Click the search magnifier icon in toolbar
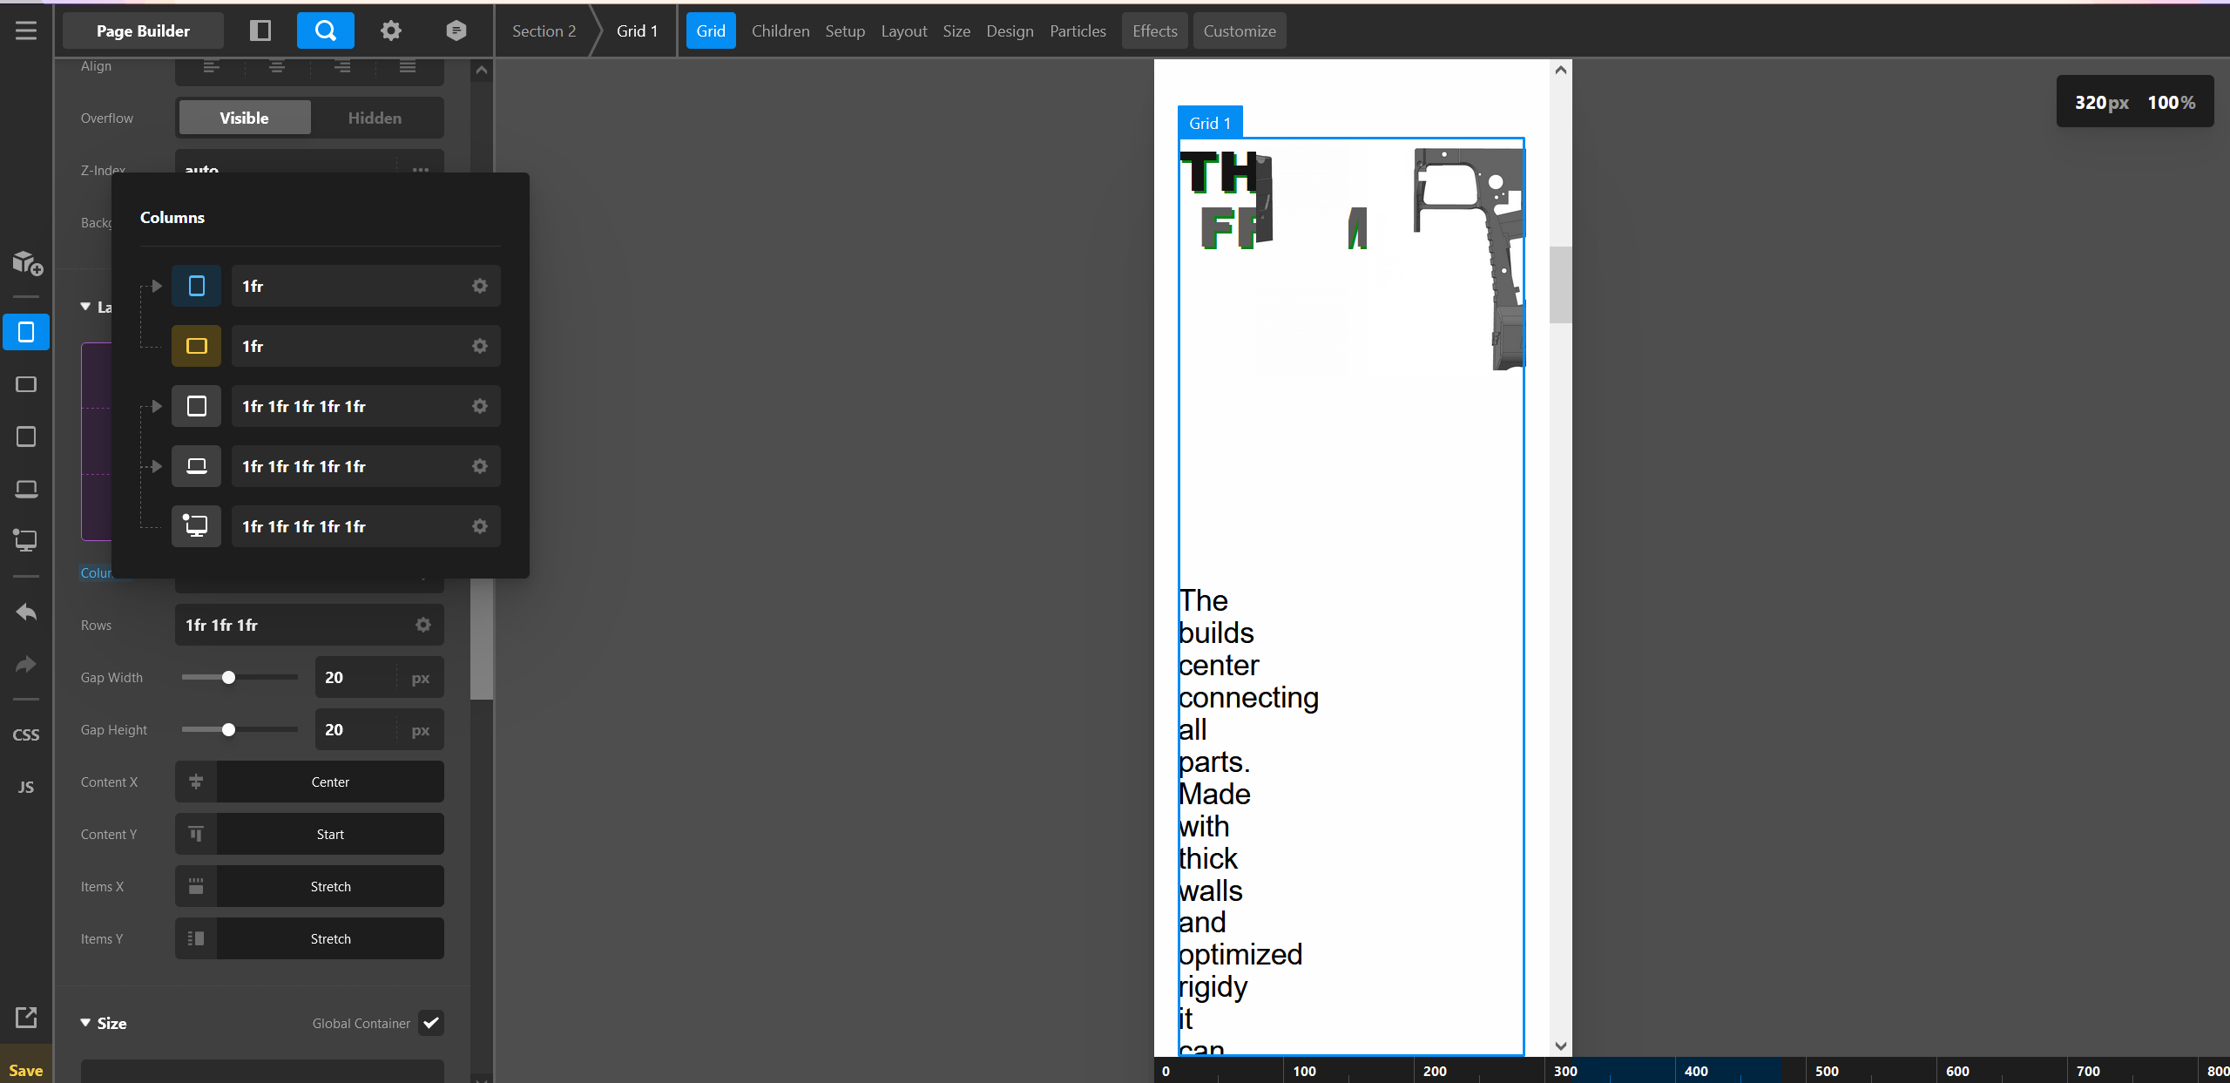 point(325,30)
